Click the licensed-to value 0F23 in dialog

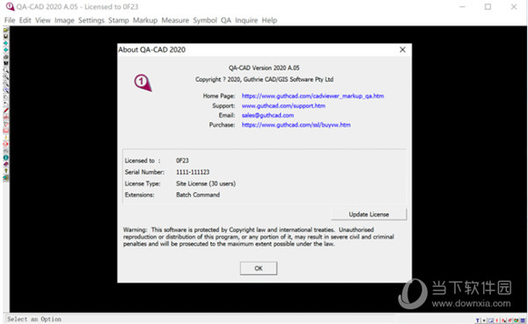[182, 161]
